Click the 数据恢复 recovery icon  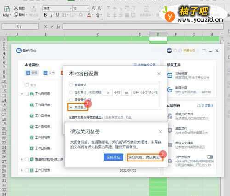coord(170,90)
